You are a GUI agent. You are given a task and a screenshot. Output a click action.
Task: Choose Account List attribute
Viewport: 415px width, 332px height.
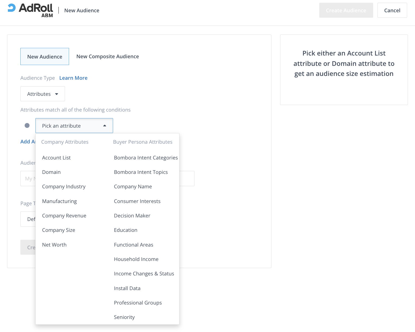point(56,158)
